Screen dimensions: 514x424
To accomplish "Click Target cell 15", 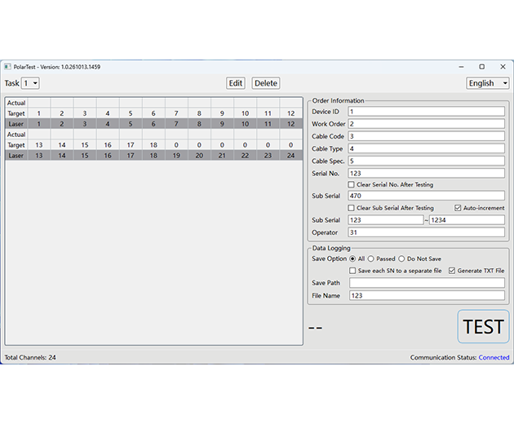I will (x=85, y=145).
